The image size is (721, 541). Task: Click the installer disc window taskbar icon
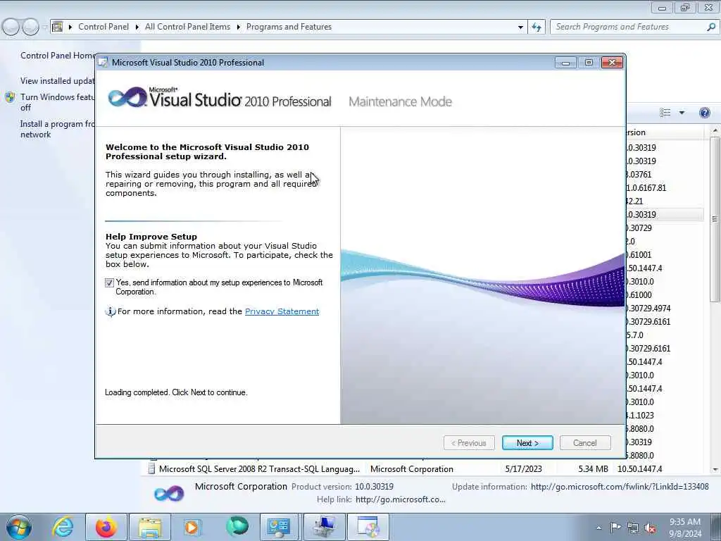pos(368,527)
